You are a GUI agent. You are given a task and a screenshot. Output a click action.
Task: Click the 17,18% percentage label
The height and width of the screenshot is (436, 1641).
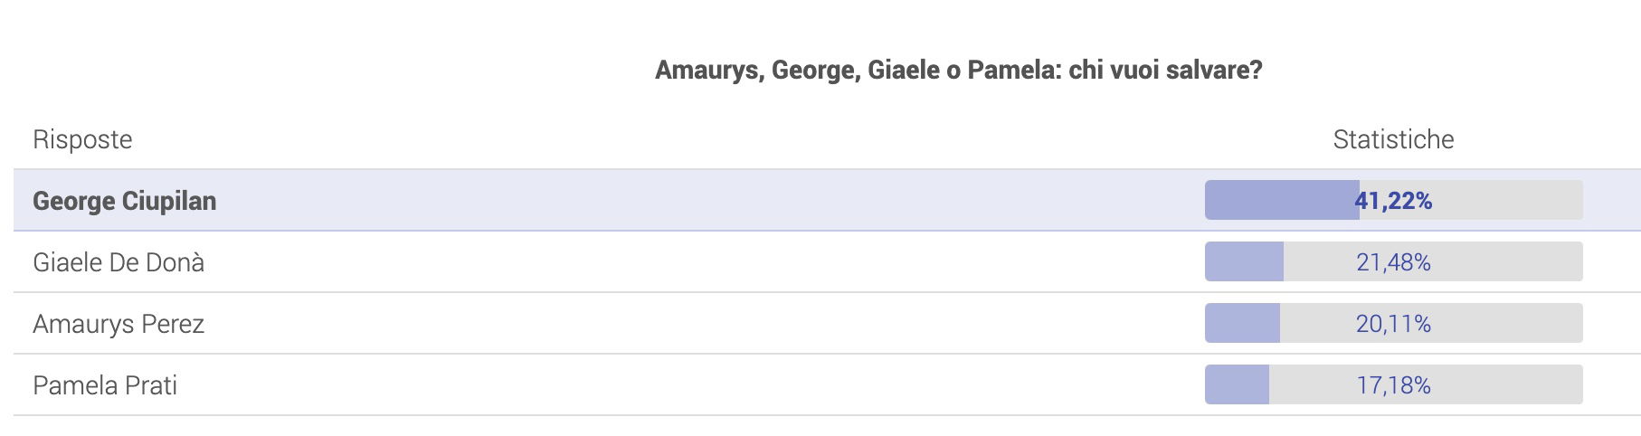(x=1393, y=385)
